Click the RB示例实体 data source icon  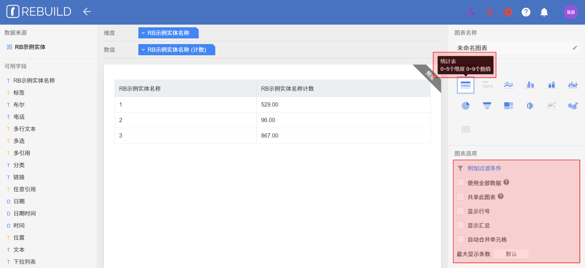(10, 47)
